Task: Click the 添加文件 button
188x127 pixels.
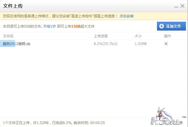Action: [x=171, y=26]
